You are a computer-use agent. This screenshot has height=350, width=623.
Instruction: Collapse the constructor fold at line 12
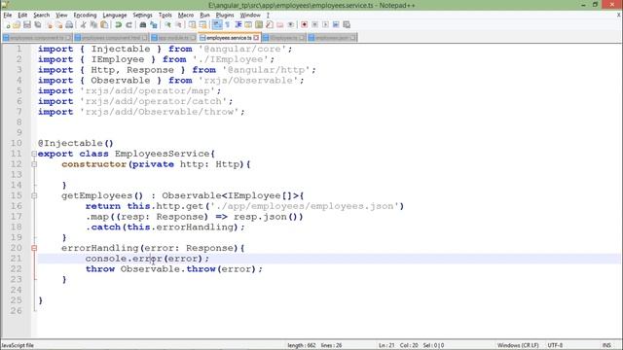pyautogui.click(x=34, y=164)
